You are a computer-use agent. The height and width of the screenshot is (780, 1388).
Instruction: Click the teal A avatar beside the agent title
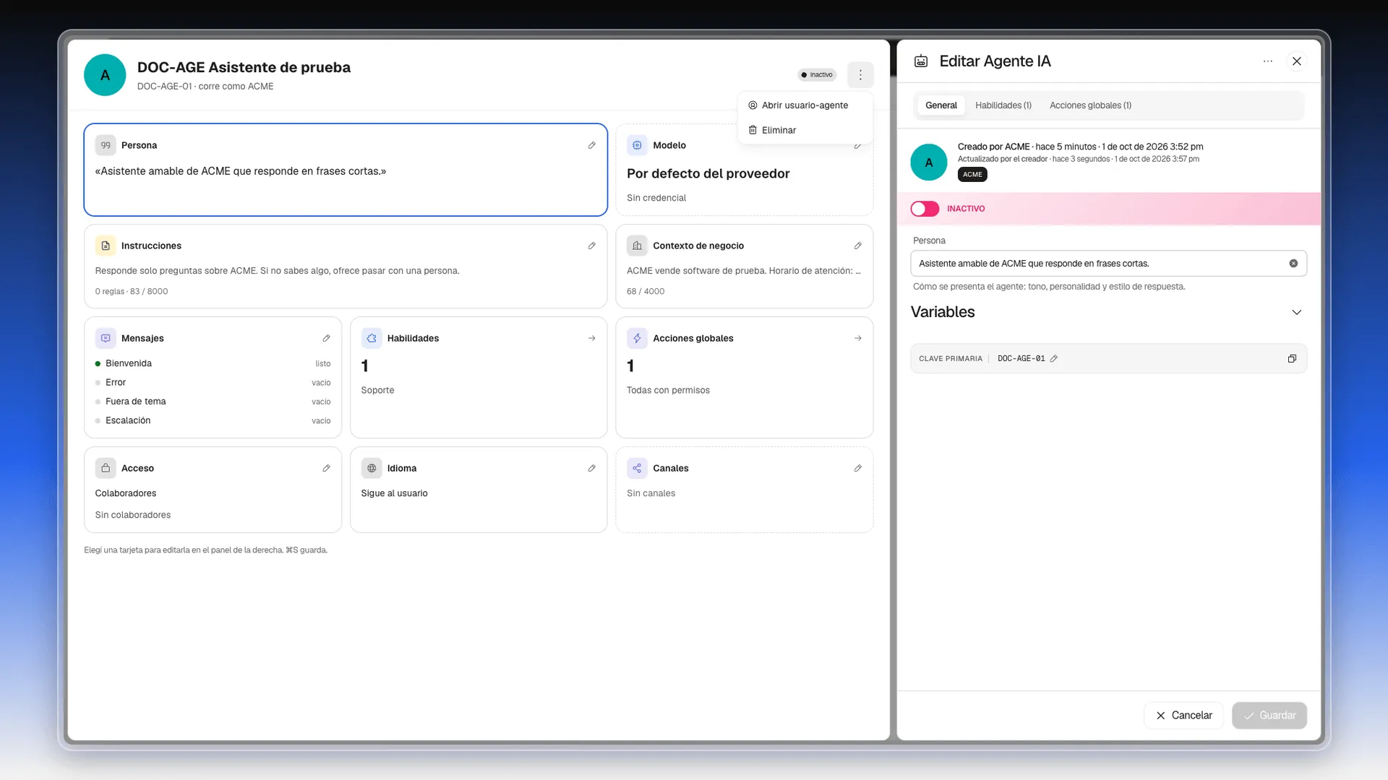click(x=105, y=75)
